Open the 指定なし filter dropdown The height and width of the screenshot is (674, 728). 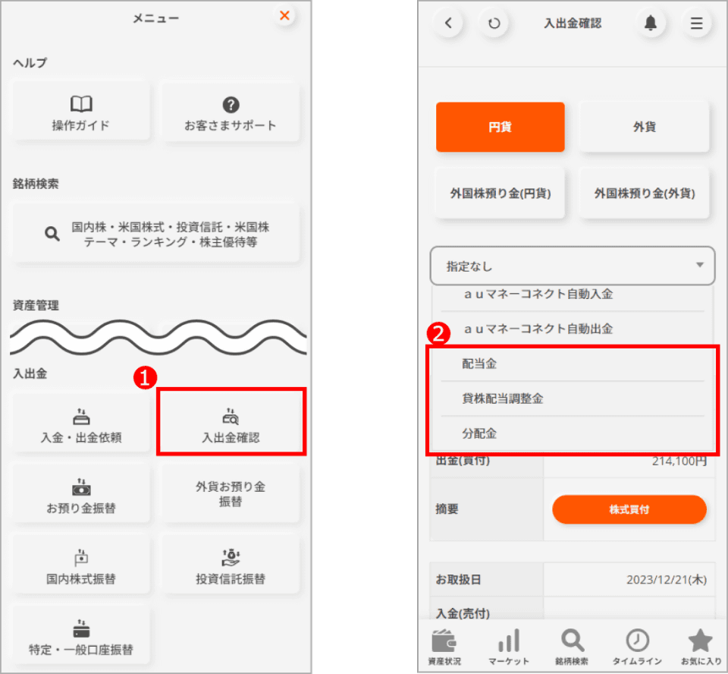point(572,266)
